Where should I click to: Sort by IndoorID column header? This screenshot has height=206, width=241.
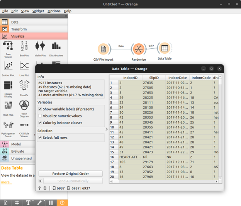pos(130,78)
